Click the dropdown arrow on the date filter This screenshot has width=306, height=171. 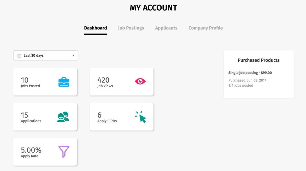(x=73, y=55)
